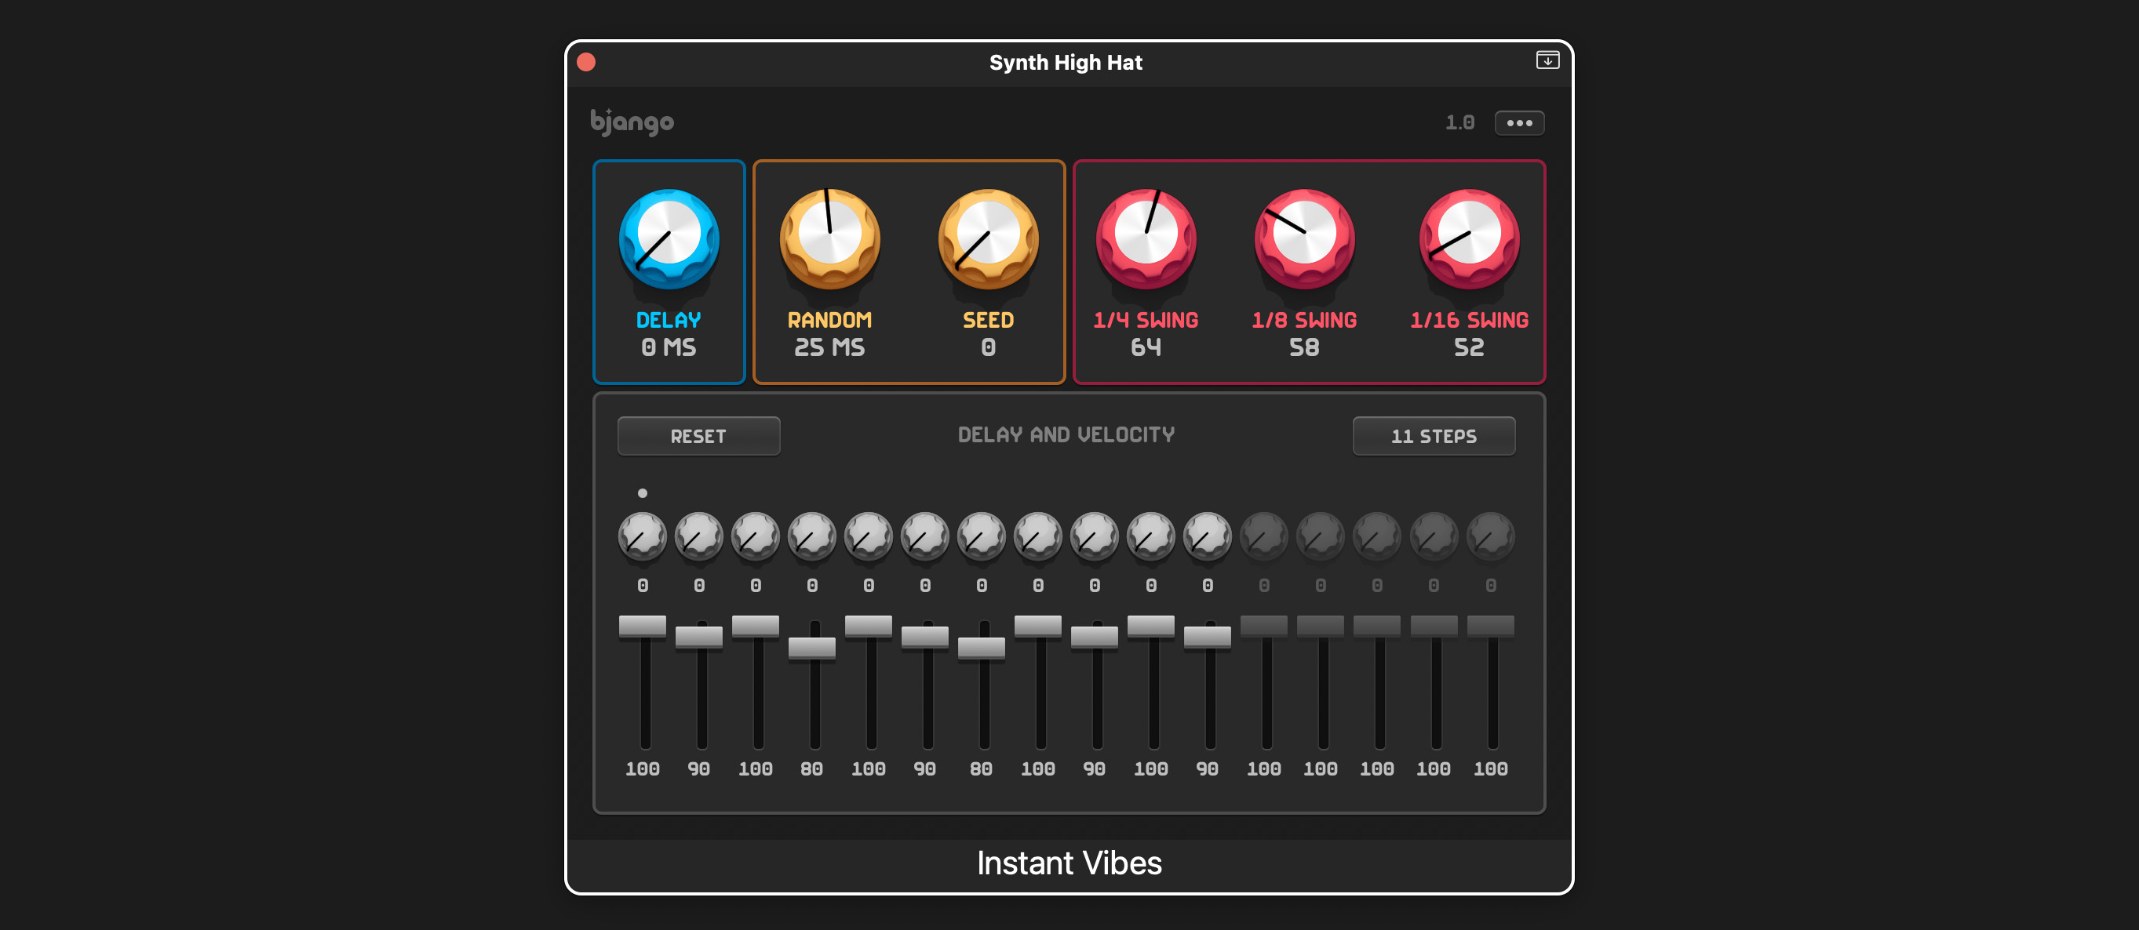Click step 1 velocity fader handle
This screenshot has height=930, width=2139.
[x=642, y=627]
